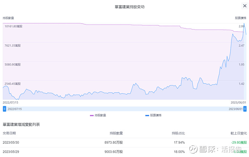Click the 5080.90萬股 axis label
The height and width of the screenshot is (157, 249).
12,65
